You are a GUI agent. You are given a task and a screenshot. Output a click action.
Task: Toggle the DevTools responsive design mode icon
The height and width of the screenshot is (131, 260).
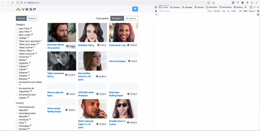coord(251,7)
